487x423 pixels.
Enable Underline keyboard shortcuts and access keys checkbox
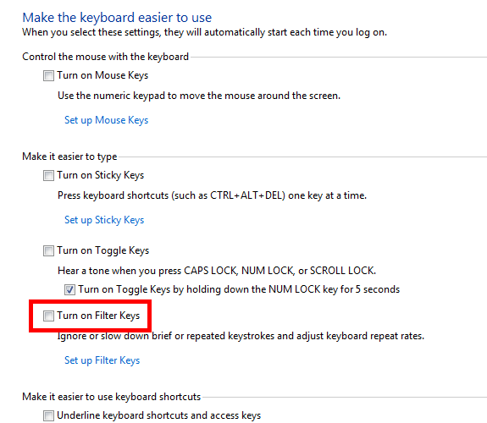click(x=48, y=416)
